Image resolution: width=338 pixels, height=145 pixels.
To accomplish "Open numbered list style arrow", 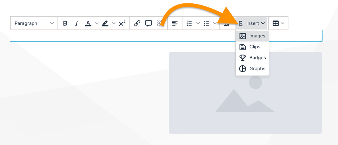I will tap(198, 23).
